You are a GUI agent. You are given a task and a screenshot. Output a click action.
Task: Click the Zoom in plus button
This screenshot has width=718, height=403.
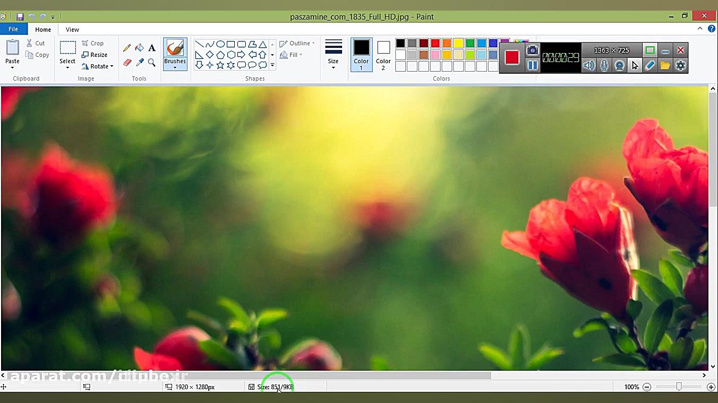click(x=711, y=387)
